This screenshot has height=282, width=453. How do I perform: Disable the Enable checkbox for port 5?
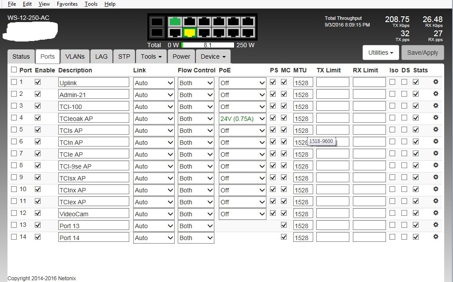tap(38, 130)
